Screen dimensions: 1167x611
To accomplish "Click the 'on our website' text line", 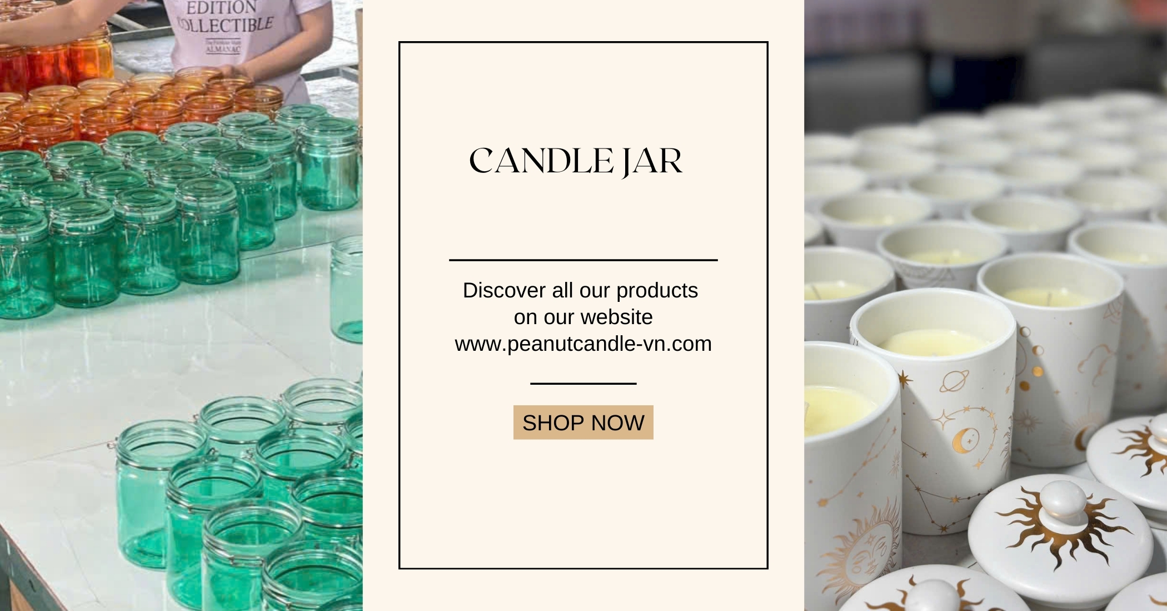I will pyautogui.click(x=583, y=317).
